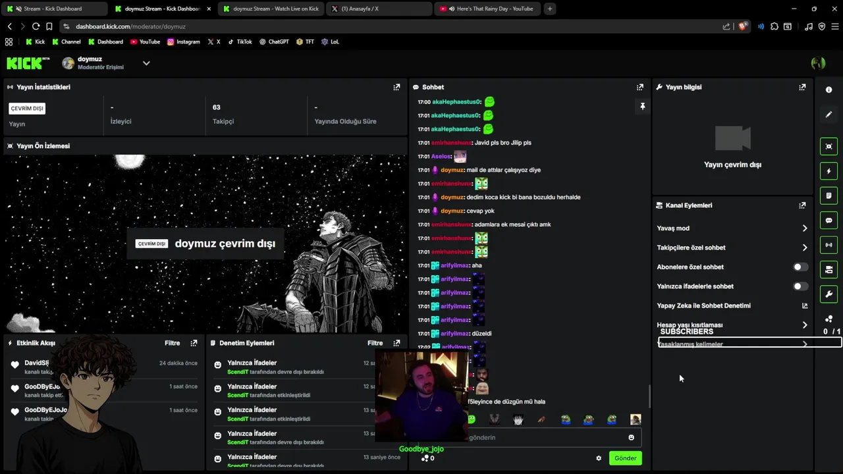Expand Takipçilere özel sohbet options

[x=804, y=248]
